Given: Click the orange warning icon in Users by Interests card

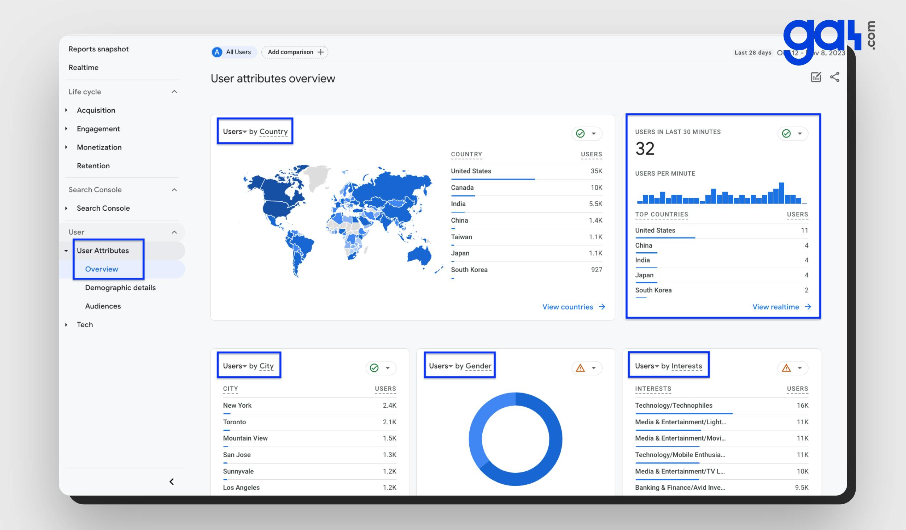Looking at the screenshot, I should click(786, 368).
